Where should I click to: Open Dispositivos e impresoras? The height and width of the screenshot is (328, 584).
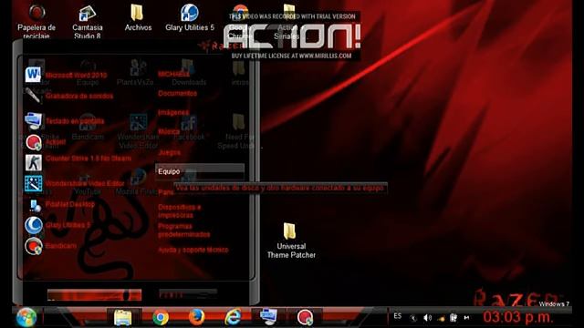tap(180, 210)
